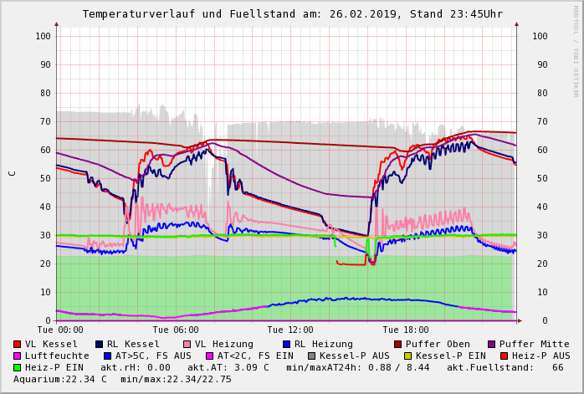The height and width of the screenshot is (394, 584).
Task: Click the Puffer Oben legend swatch
Action: (x=397, y=344)
